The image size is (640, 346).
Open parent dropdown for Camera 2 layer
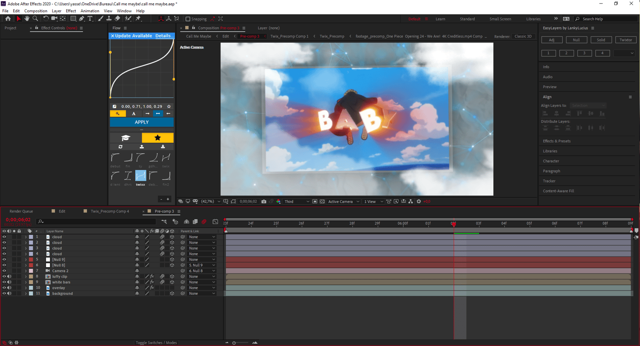coord(202,271)
